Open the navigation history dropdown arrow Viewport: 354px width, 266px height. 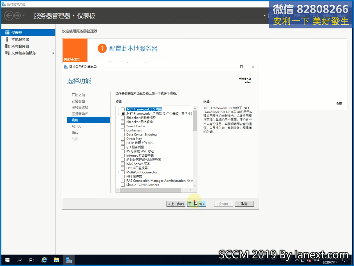[x=23, y=15]
